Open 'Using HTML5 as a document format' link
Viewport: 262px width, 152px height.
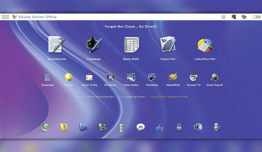tap(169, 97)
